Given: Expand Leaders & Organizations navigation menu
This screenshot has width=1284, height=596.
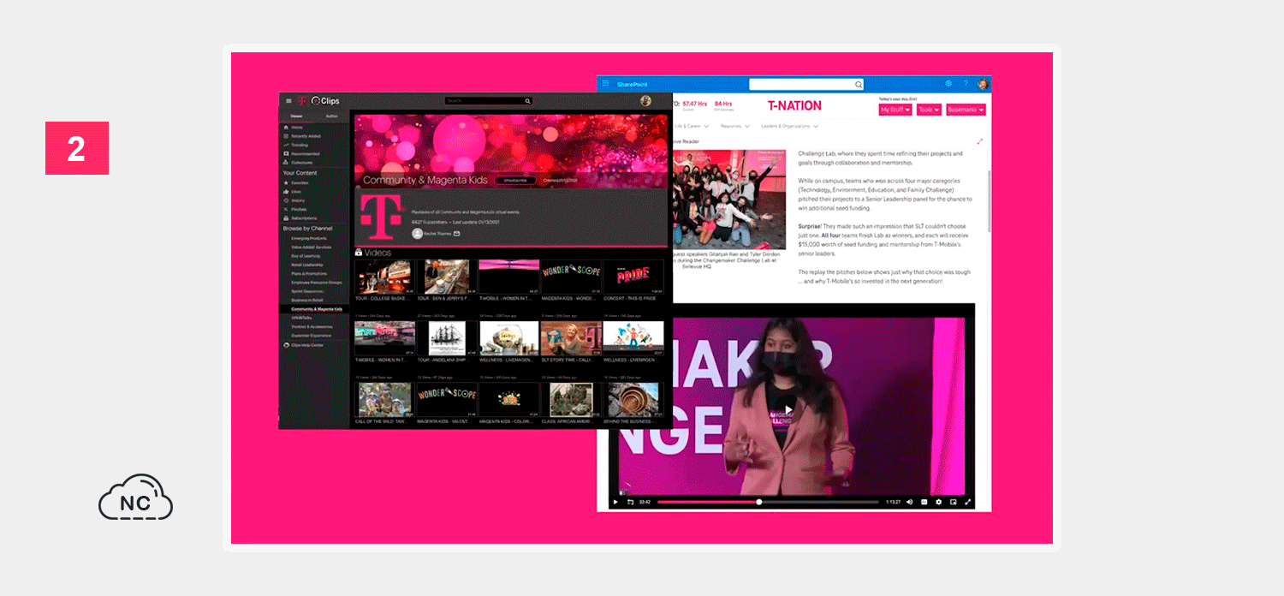Looking at the screenshot, I should (788, 126).
